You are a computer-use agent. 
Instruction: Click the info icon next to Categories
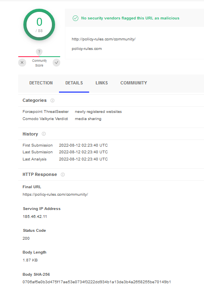coord(53,100)
